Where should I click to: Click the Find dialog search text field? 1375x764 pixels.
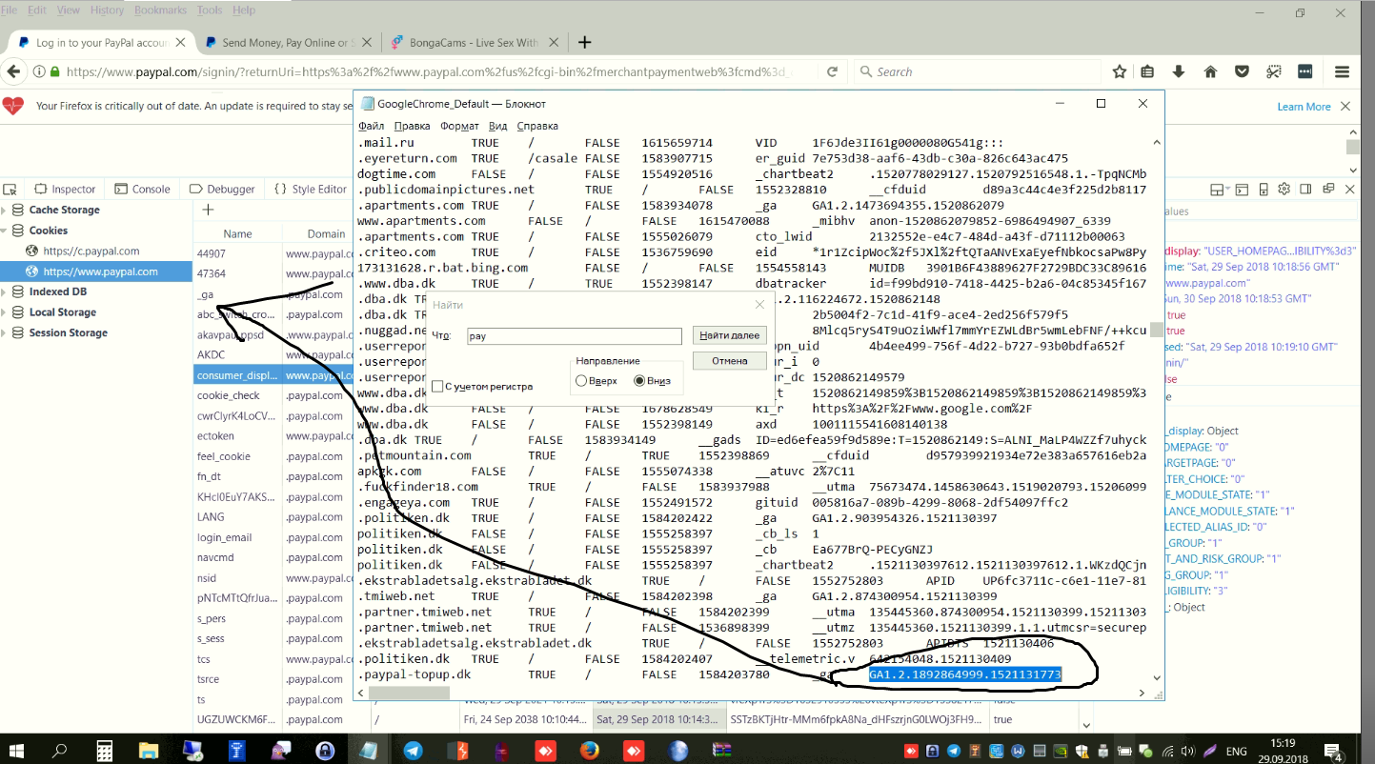click(574, 336)
